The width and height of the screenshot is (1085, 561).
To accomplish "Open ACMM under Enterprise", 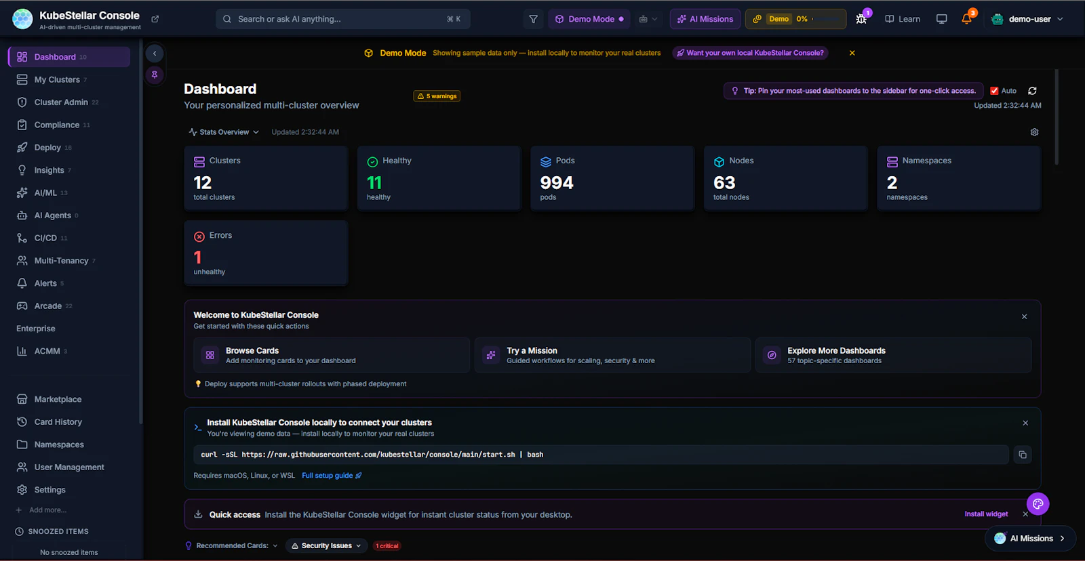I will tap(69, 351).
